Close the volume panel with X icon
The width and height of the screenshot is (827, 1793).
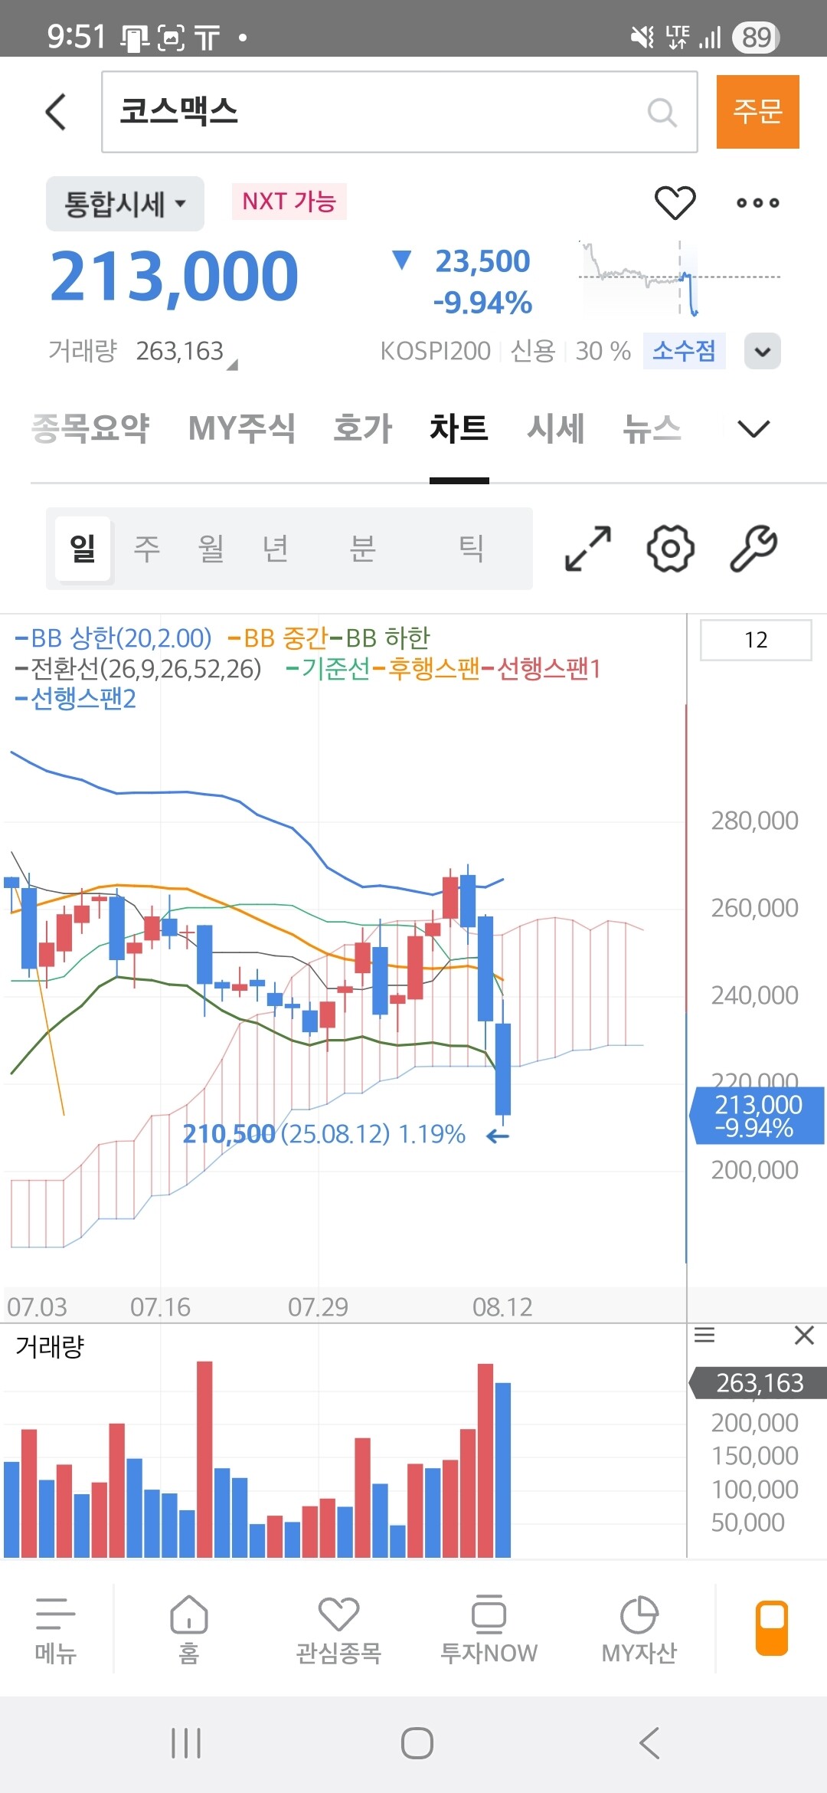[x=803, y=1336]
